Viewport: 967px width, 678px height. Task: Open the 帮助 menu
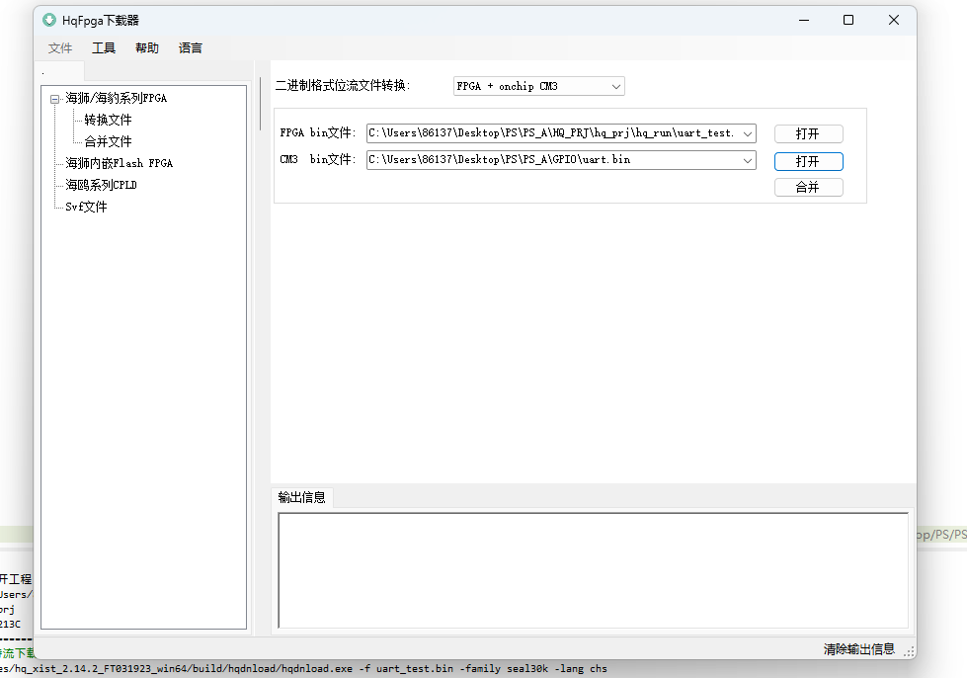tap(147, 47)
